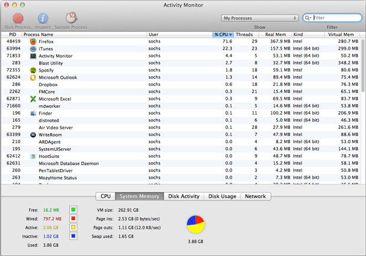
Task: Select the Firefox icon in process list
Action: pos(33,41)
